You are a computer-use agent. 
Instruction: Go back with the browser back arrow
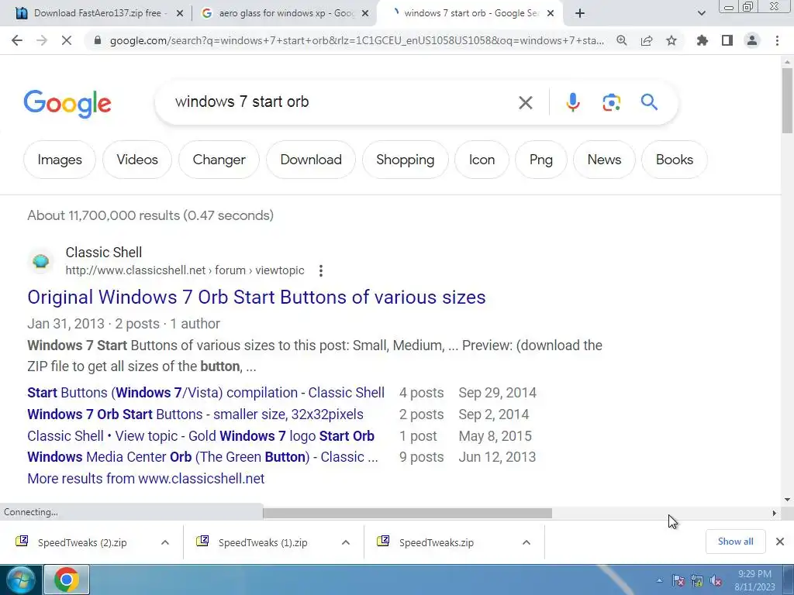point(17,40)
